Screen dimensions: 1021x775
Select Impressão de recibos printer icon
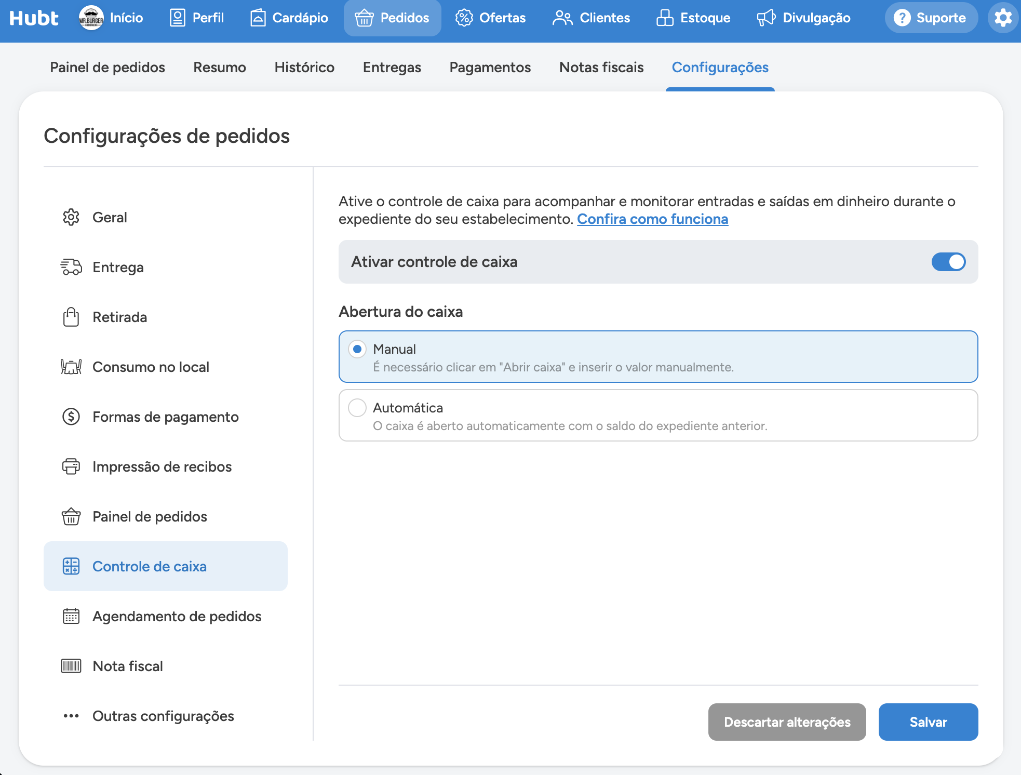tap(71, 466)
